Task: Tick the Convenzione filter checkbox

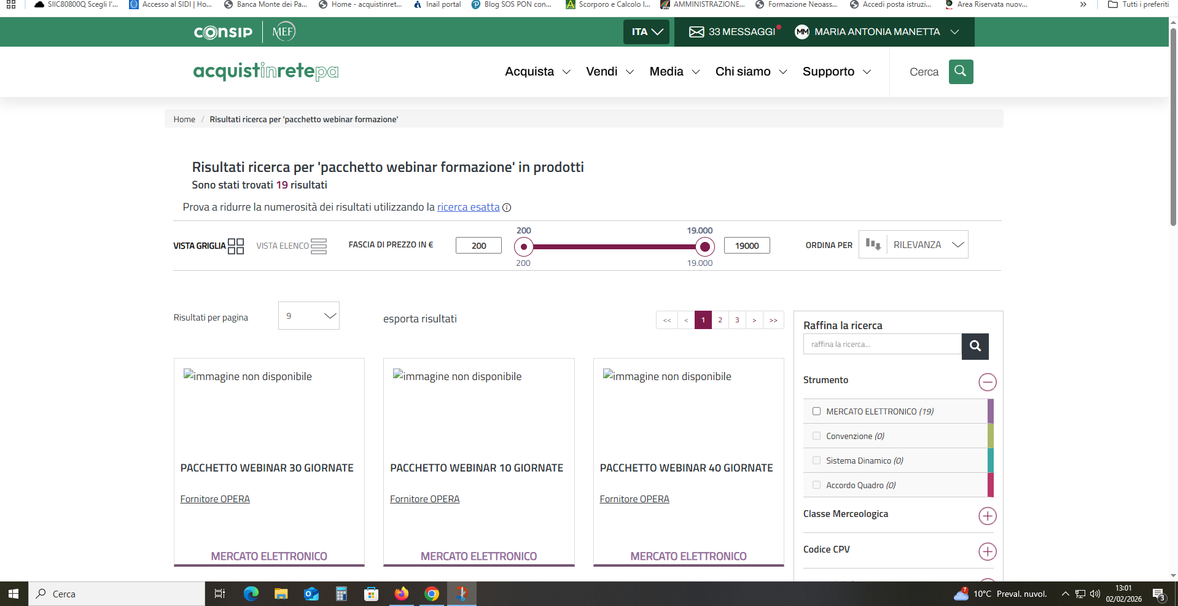Action: point(816,436)
